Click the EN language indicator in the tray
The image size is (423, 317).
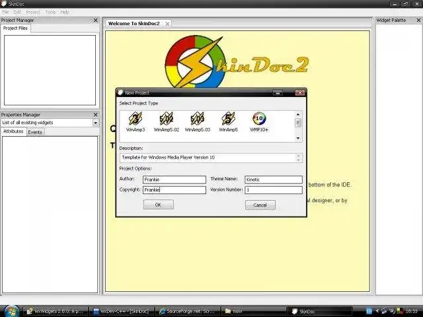pos(369,311)
